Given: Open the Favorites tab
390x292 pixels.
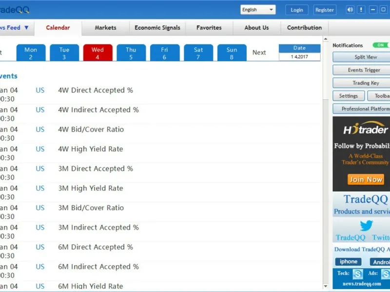Looking at the screenshot, I should coord(209,28).
